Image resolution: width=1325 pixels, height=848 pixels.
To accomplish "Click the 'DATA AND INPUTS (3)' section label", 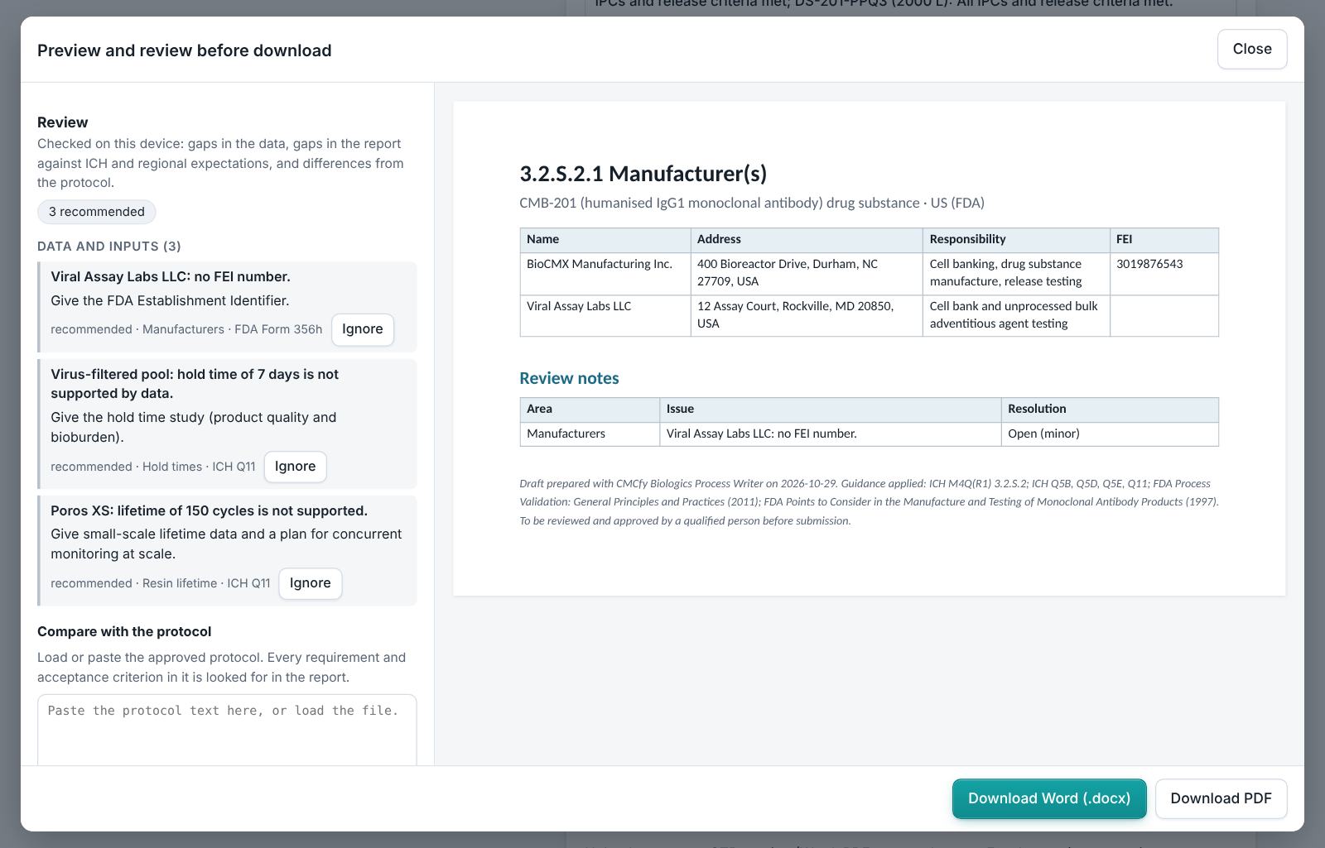I will point(109,246).
